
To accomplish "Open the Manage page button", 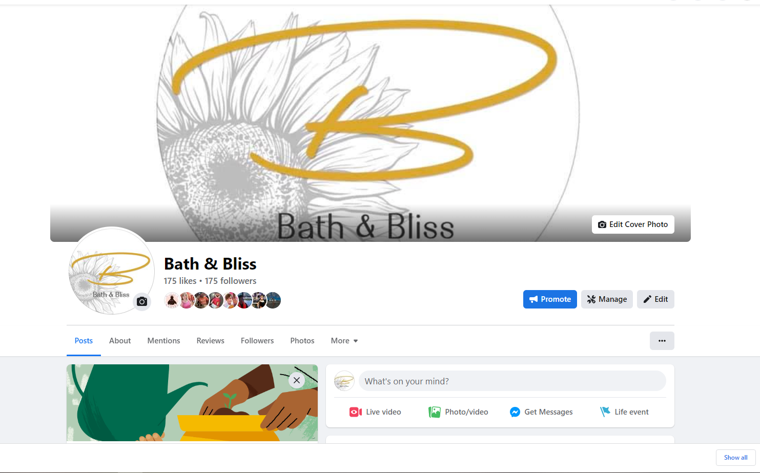I will click(x=607, y=299).
